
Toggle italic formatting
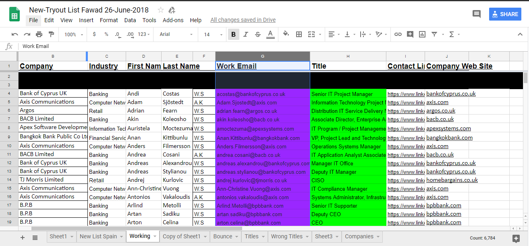click(x=246, y=34)
